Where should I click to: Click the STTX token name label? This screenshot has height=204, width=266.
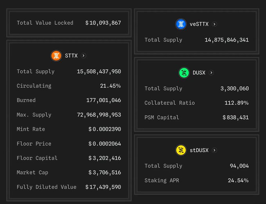[x=71, y=56]
